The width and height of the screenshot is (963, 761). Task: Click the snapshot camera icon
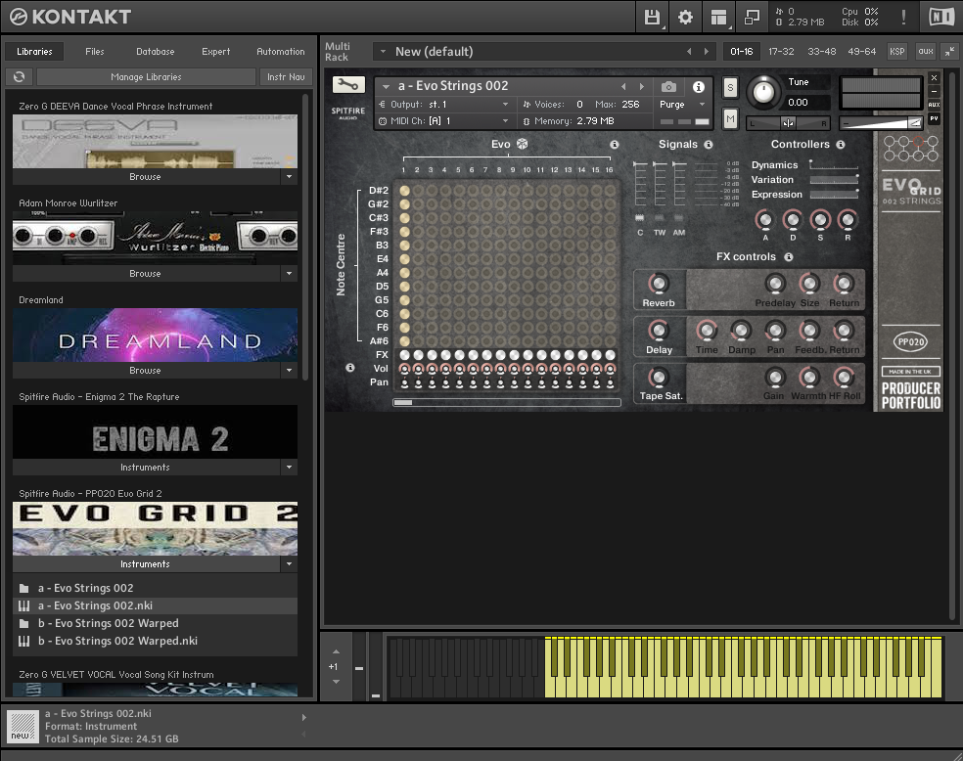668,86
